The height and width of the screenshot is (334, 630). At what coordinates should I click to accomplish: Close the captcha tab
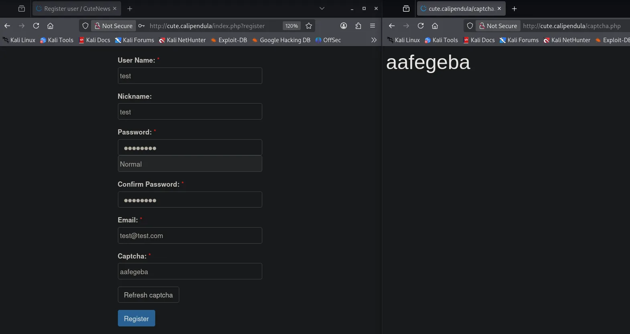pyautogui.click(x=499, y=8)
